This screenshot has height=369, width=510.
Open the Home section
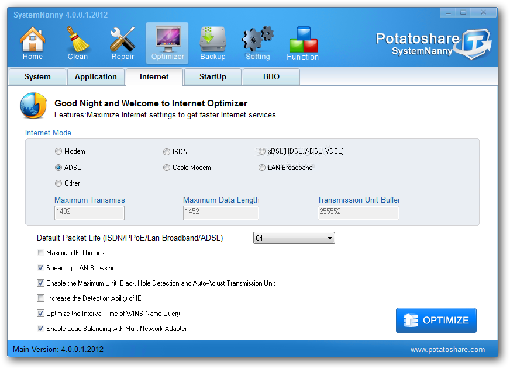pyautogui.click(x=33, y=43)
